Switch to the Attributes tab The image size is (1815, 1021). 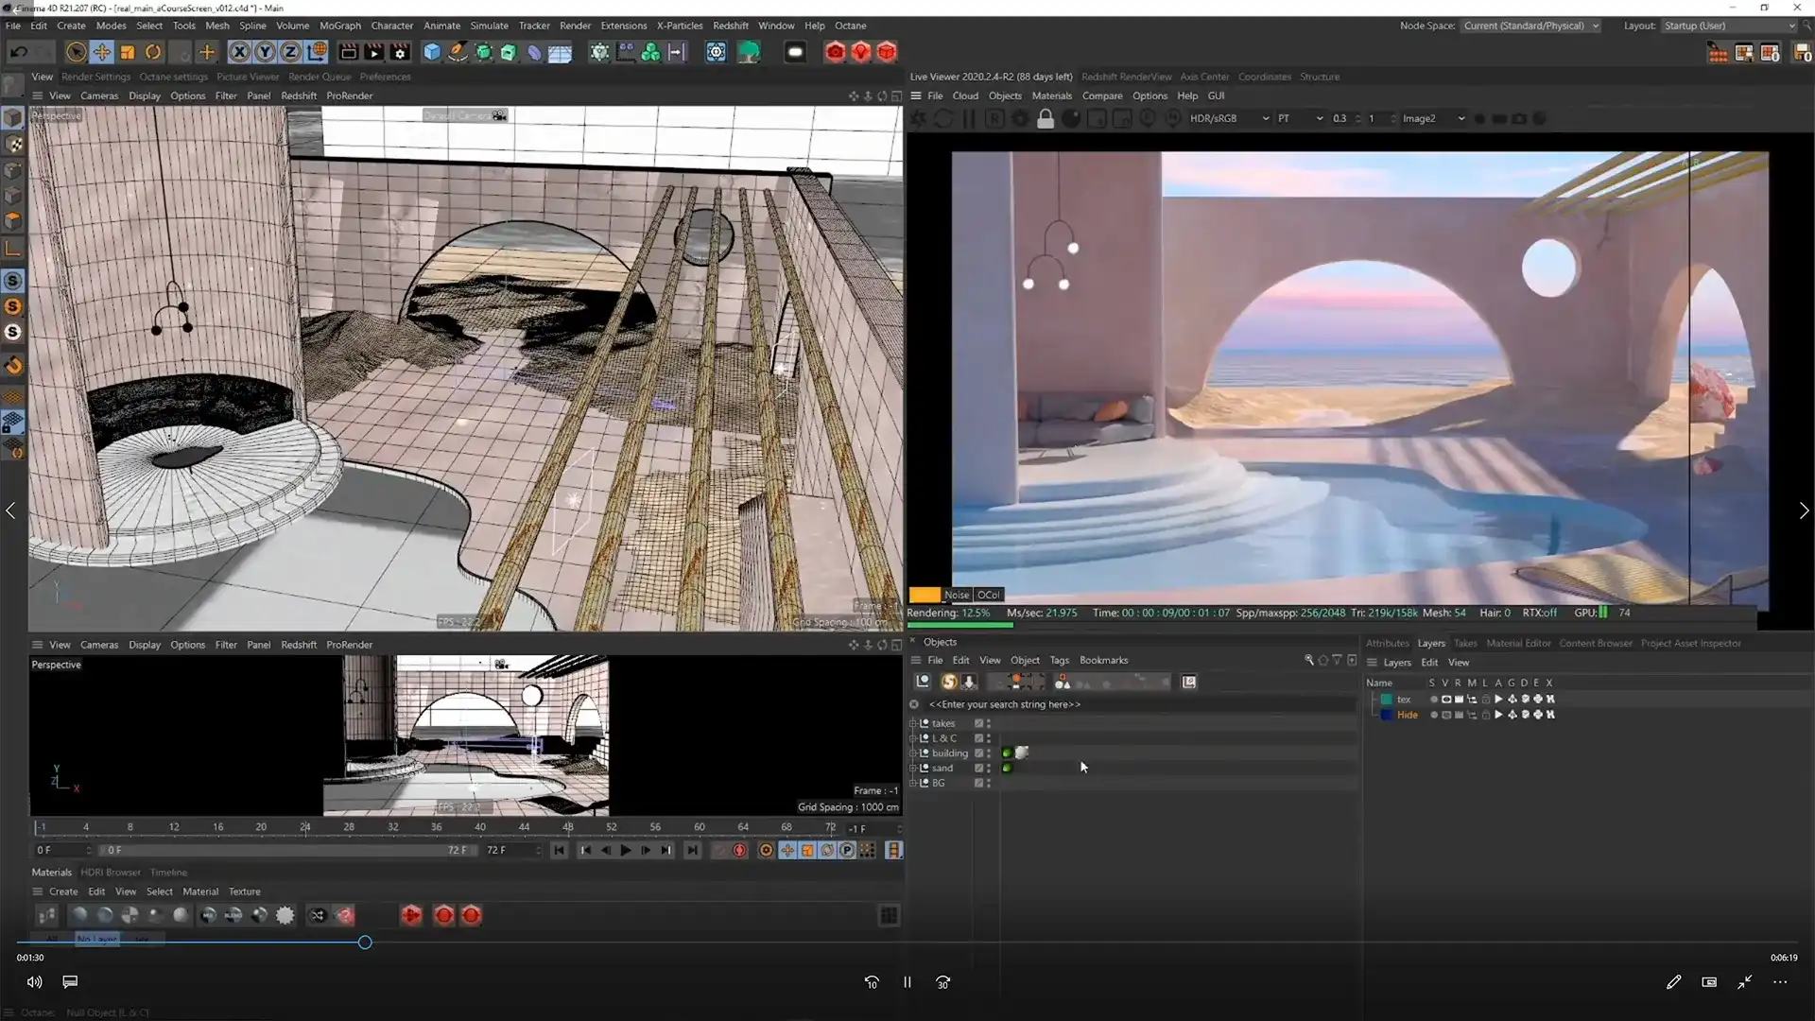tap(1387, 643)
